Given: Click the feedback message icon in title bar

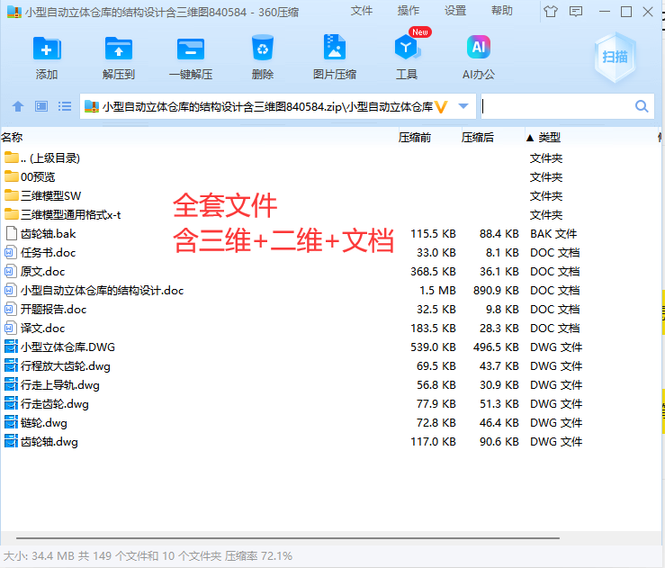Looking at the screenshot, I should (x=576, y=12).
